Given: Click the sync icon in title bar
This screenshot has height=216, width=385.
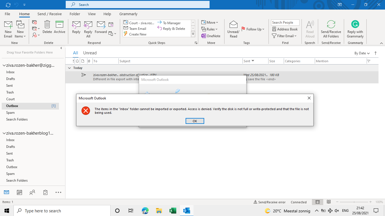Looking at the screenshot, I should (8, 5).
